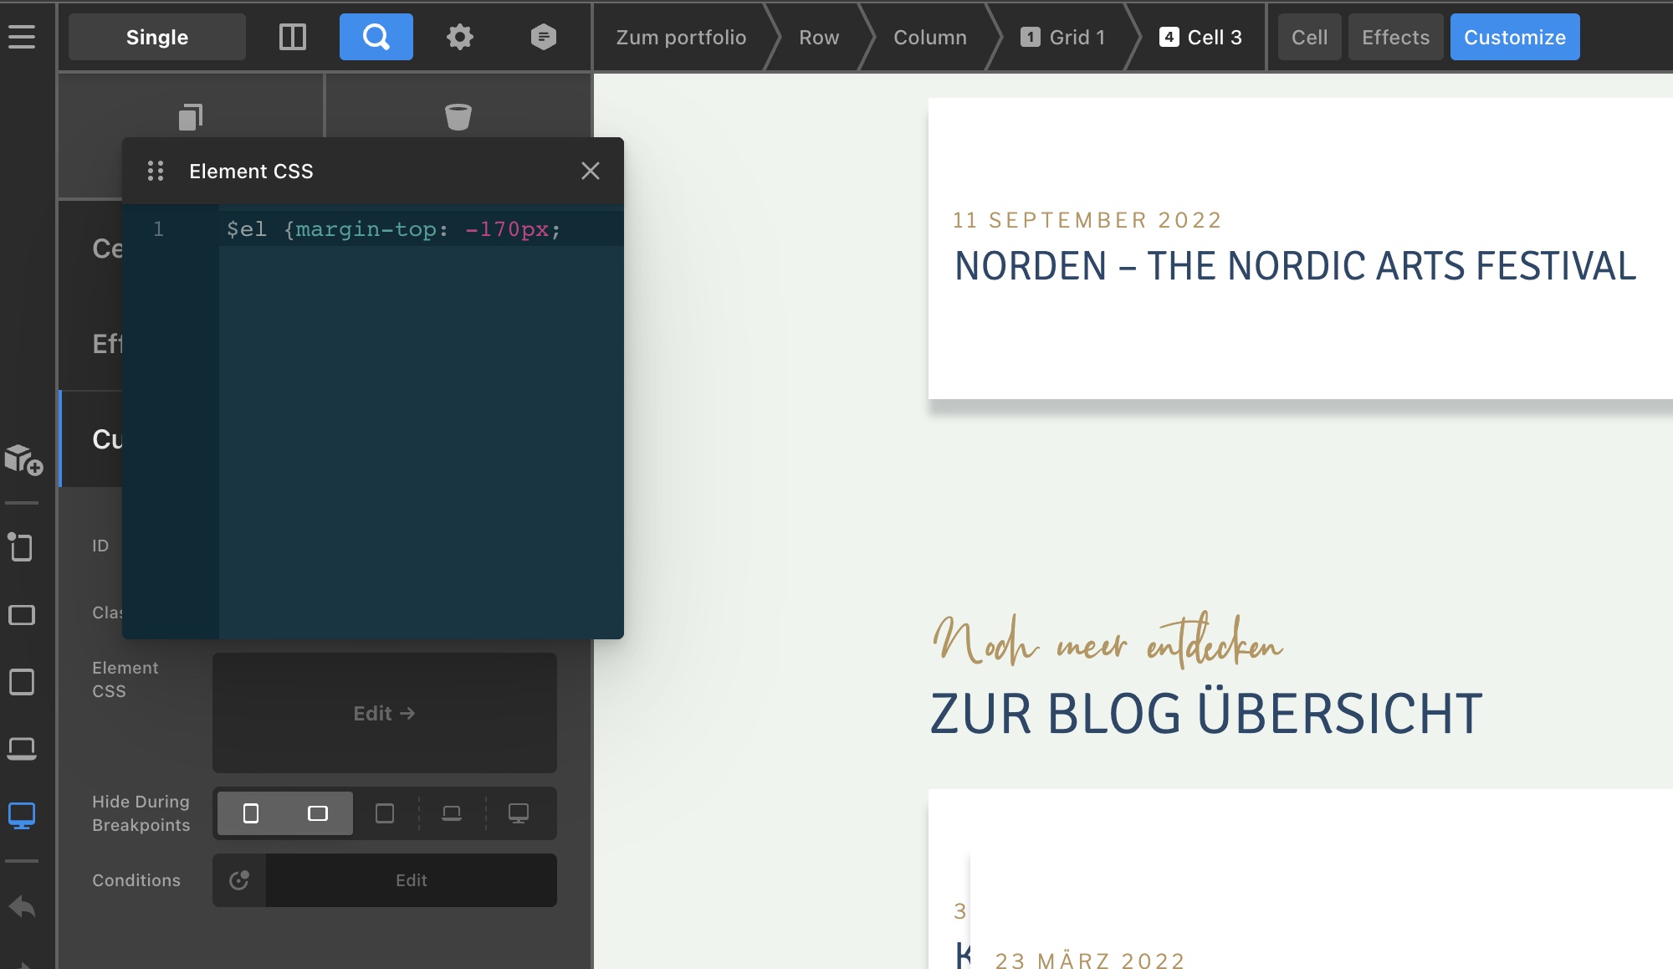Activate the search inspector icon

point(376,37)
